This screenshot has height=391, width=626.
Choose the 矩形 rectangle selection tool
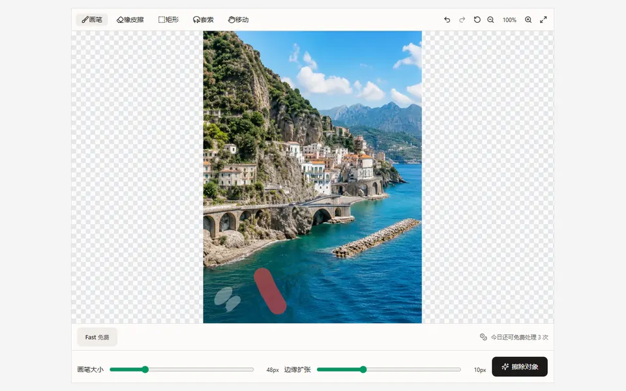pyautogui.click(x=168, y=20)
